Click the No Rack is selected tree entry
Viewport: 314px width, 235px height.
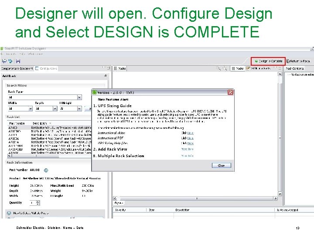[302, 74]
